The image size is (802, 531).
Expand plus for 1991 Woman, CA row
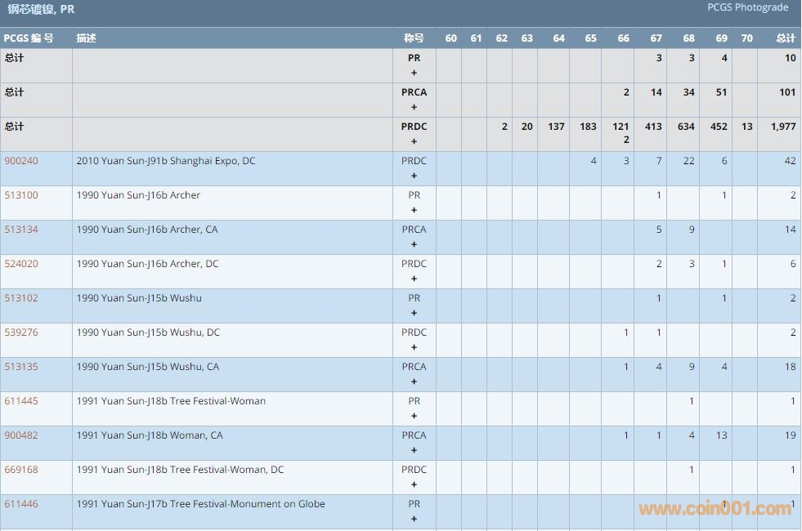pos(414,450)
